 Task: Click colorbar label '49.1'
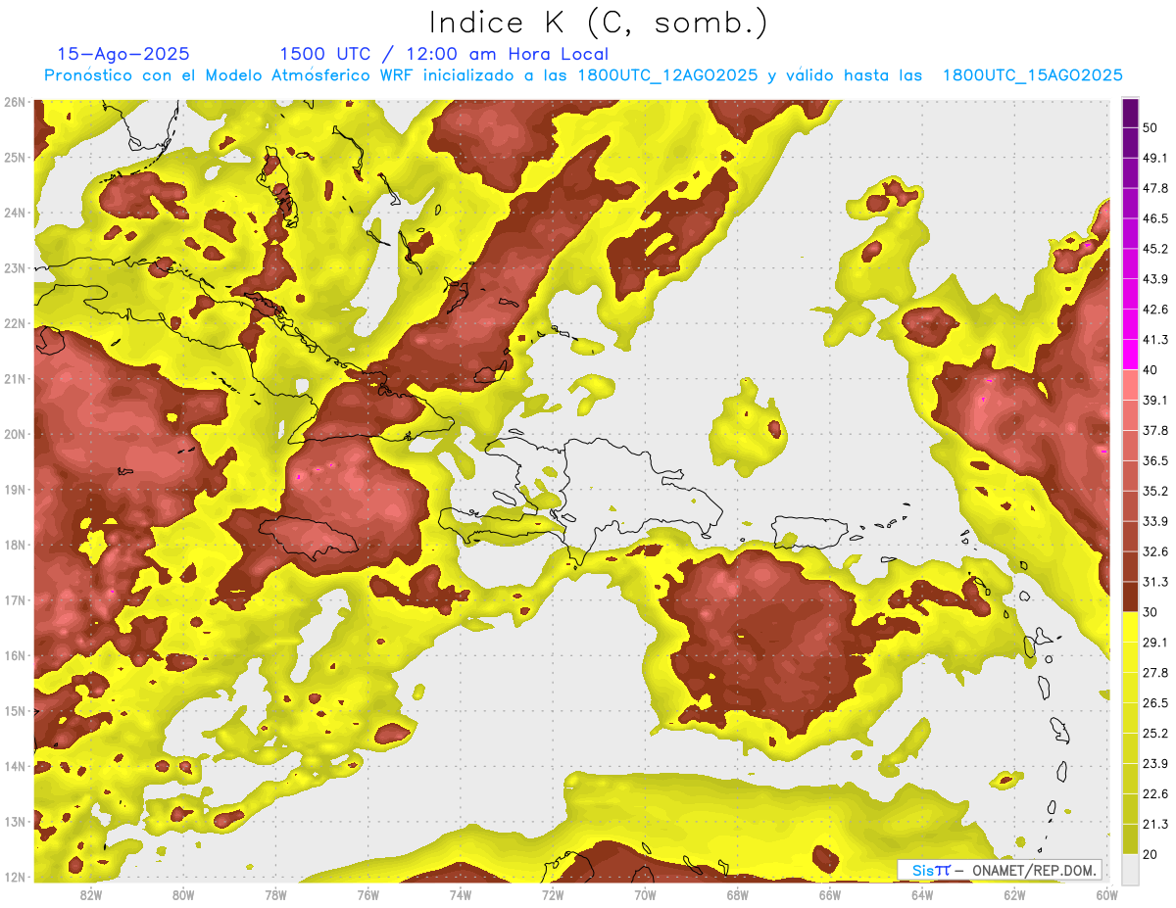point(1154,158)
